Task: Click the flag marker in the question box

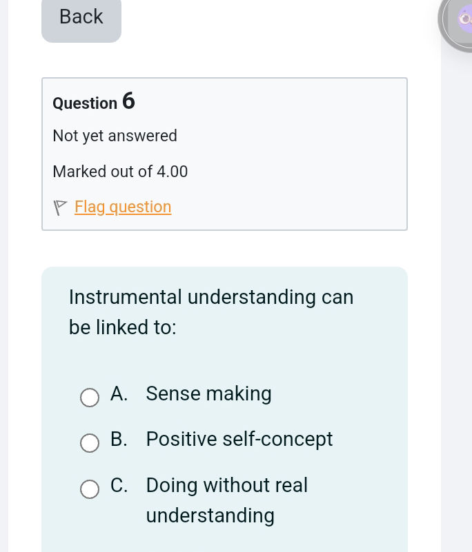Action: (x=59, y=207)
